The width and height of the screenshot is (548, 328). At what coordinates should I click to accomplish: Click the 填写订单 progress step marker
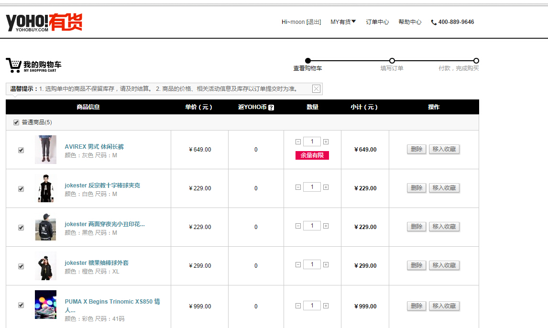coord(392,61)
